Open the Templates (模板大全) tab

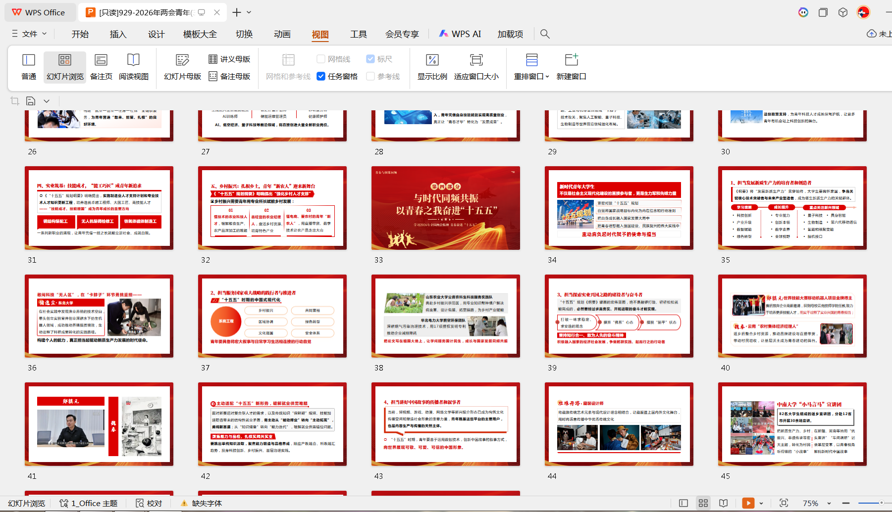[x=200, y=34]
